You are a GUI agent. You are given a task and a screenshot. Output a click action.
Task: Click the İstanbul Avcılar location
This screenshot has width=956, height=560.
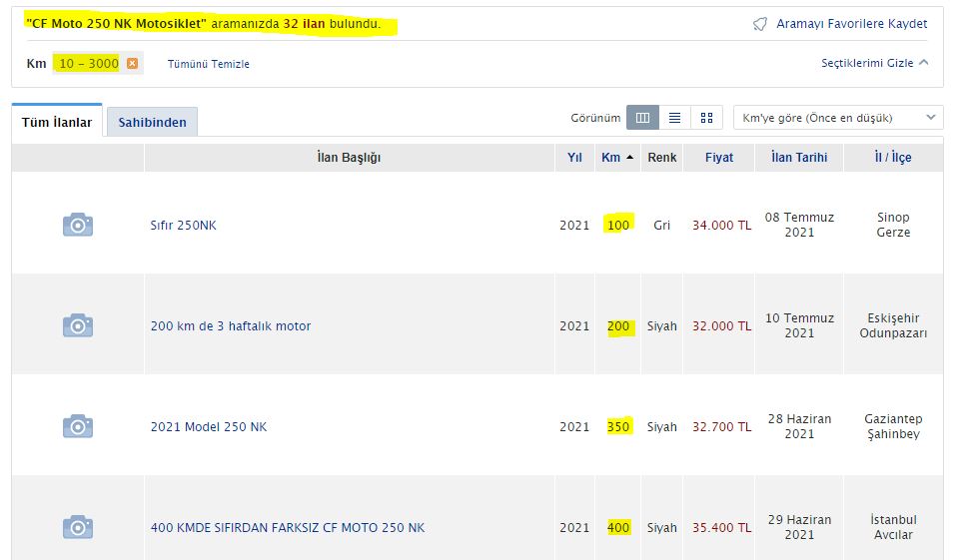pyautogui.click(x=893, y=527)
